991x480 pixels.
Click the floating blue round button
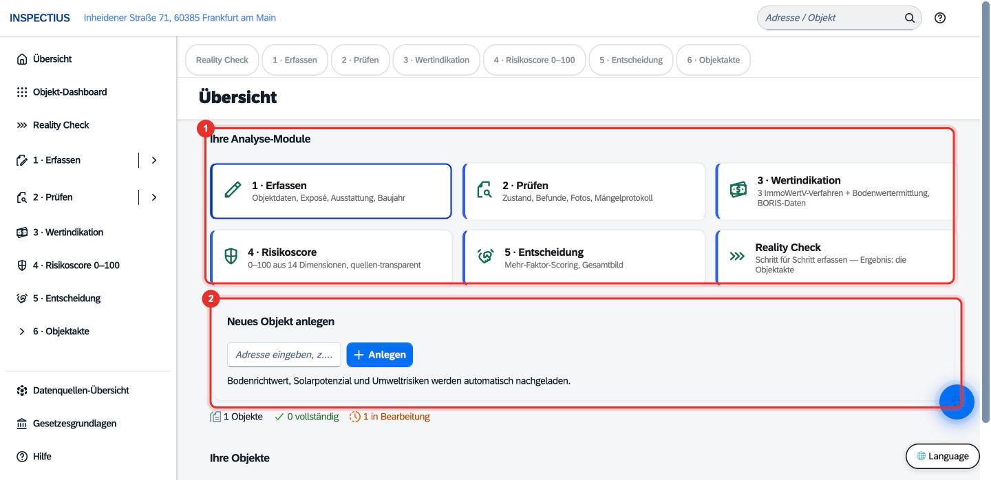pos(957,402)
